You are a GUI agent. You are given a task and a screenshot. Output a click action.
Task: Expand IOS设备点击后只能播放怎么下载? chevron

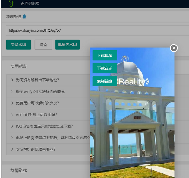pyautogui.click(x=12, y=126)
